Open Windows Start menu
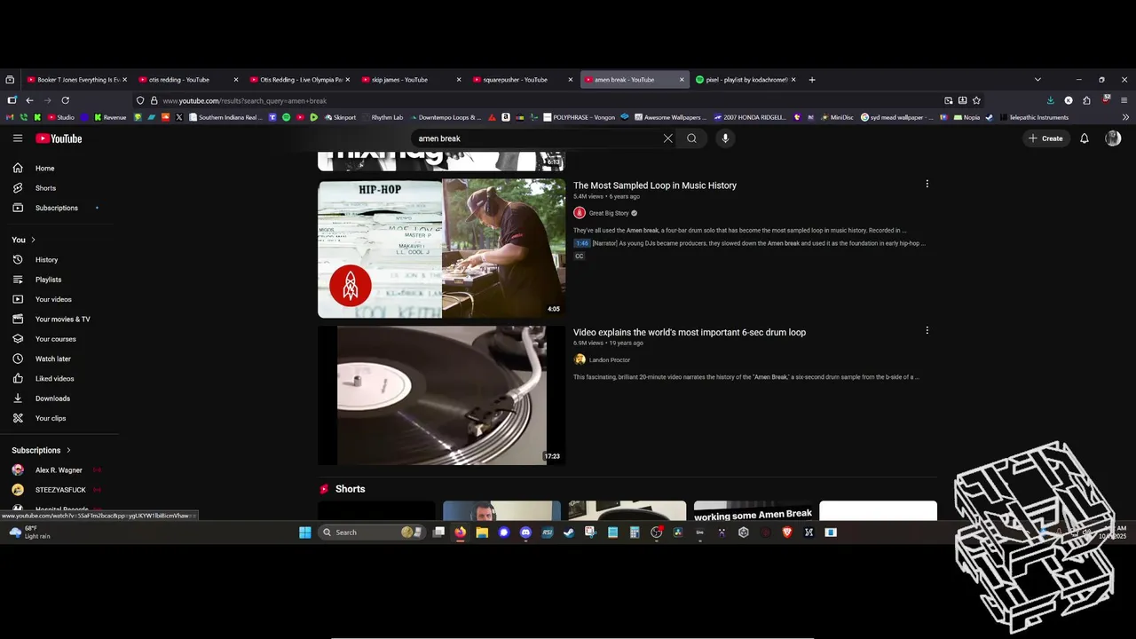The width and height of the screenshot is (1136, 639). (305, 532)
